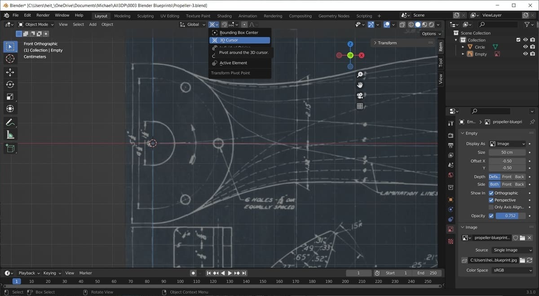Image resolution: width=539 pixels, height=296 pixels.
Task: Activate the 3D Cursor tool
Action: pyautogui.click(x=10, y=59)
